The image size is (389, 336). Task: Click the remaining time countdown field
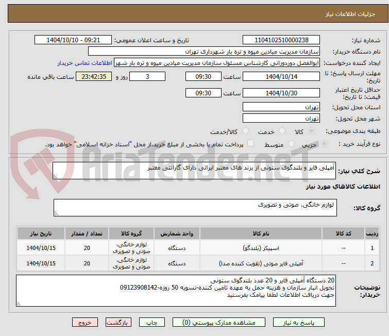94,76
